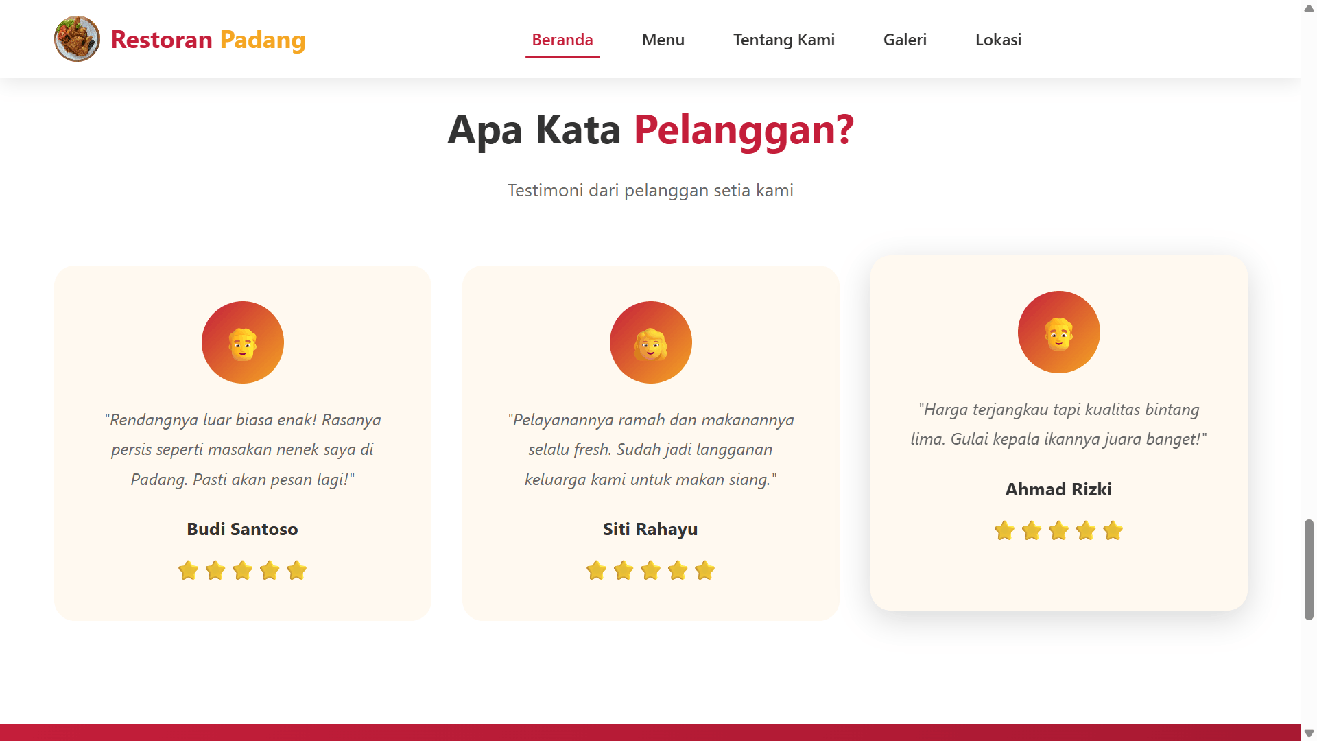Screen dimensions: 1317x741
Task: Click the Restoran Padang brand title
Action: click(x=208, y=40)
